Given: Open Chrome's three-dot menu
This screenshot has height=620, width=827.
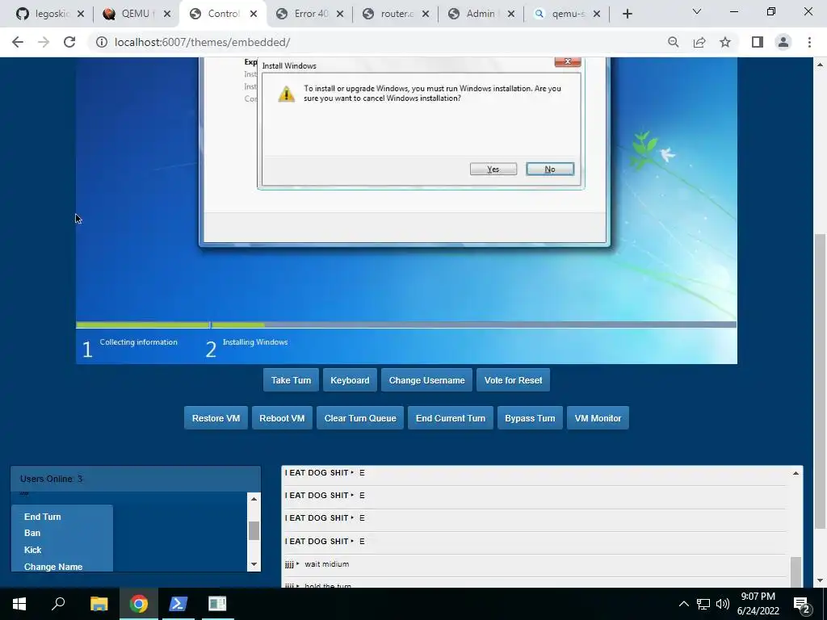Looking at the screenshot, I should pyautogui.click(x=809, y=42).
